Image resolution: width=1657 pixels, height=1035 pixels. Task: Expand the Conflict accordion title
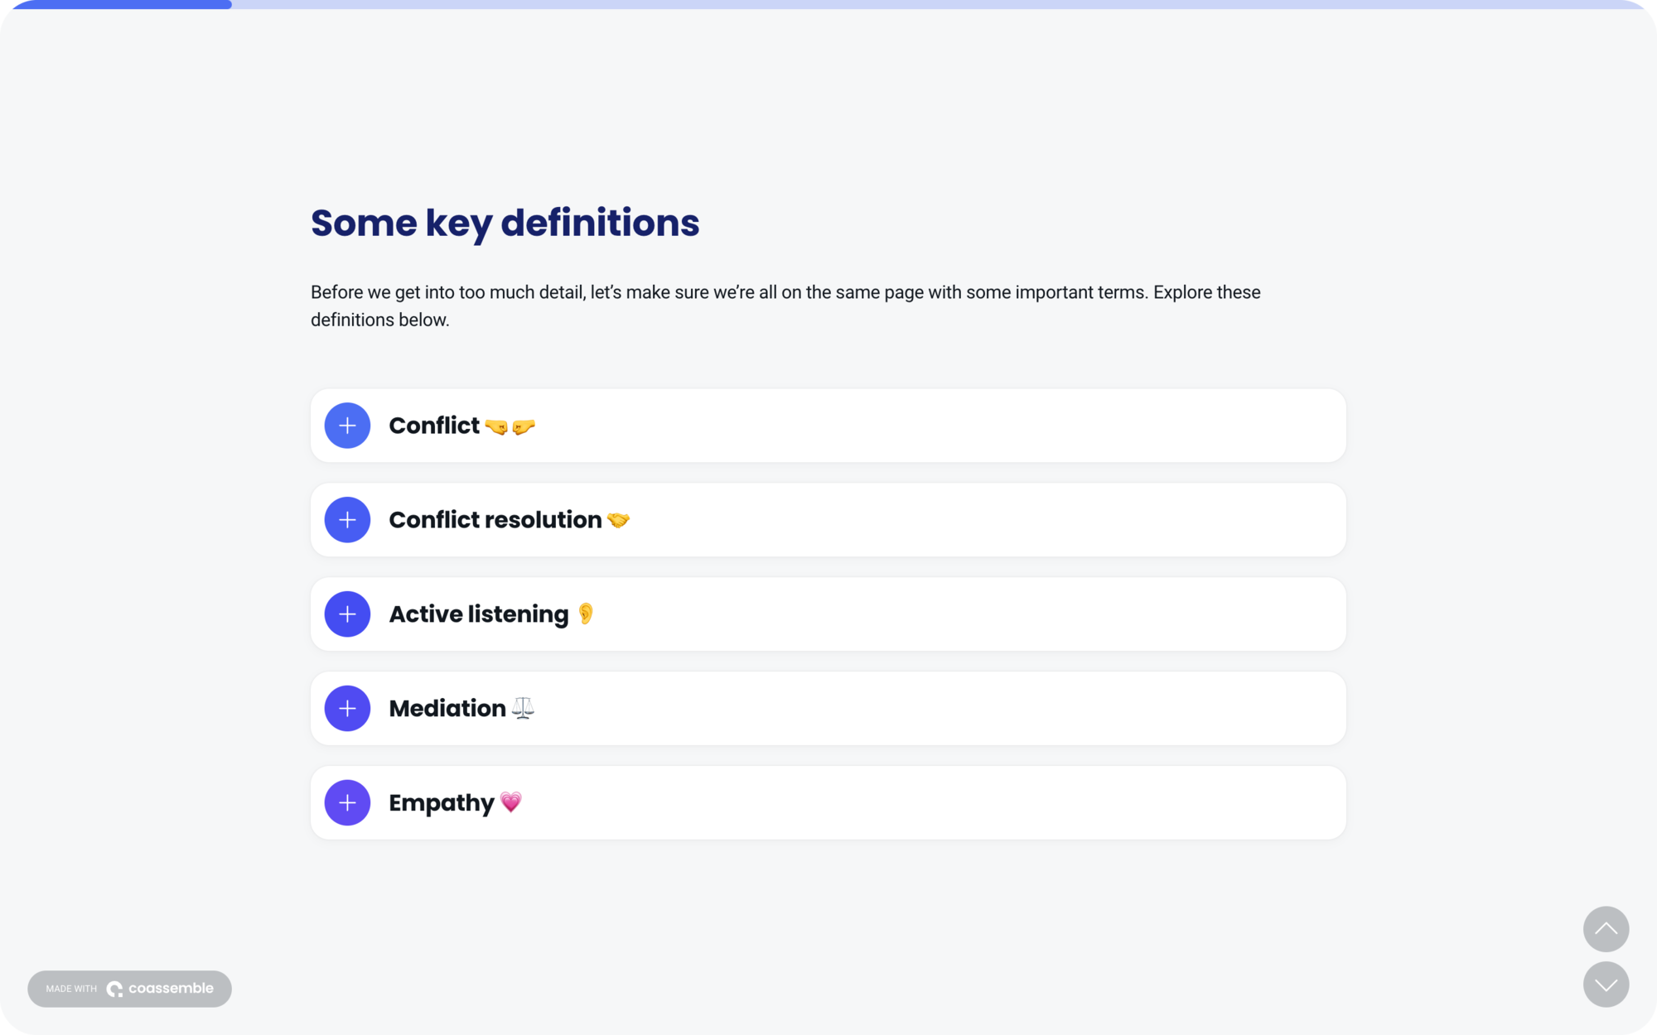tap(434, 426)
